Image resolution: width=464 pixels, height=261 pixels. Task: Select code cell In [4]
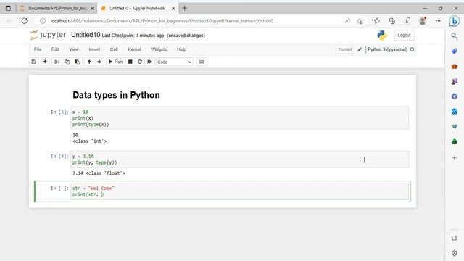point(239,159)
